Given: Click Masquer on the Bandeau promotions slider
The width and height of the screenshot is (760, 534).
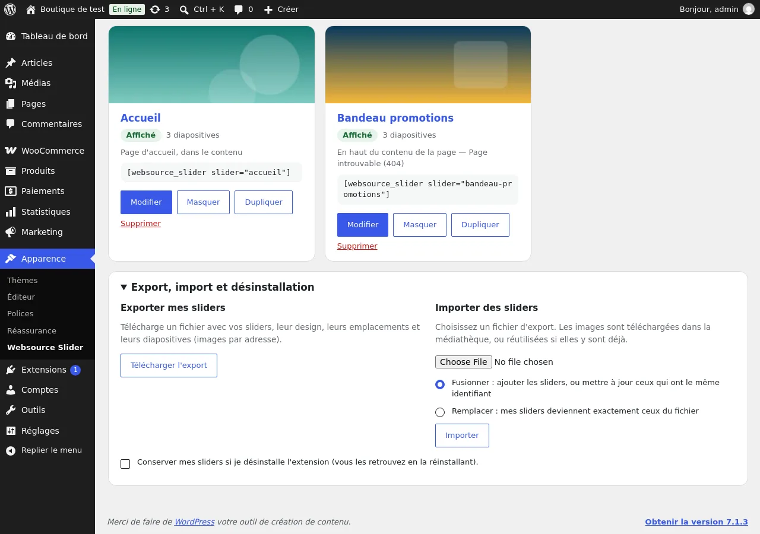Looking at the screenshot, I should click(420, 225).
